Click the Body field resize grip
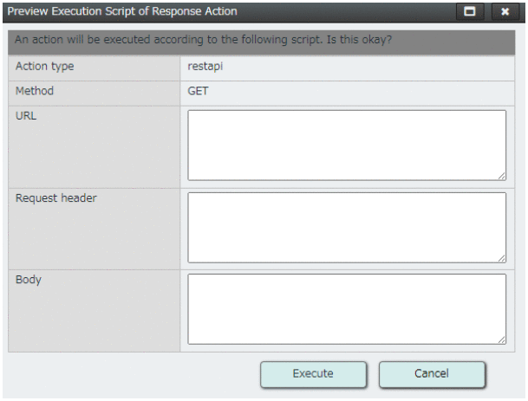The width and height of the screenshot is (528, 401). pos(501,340)
